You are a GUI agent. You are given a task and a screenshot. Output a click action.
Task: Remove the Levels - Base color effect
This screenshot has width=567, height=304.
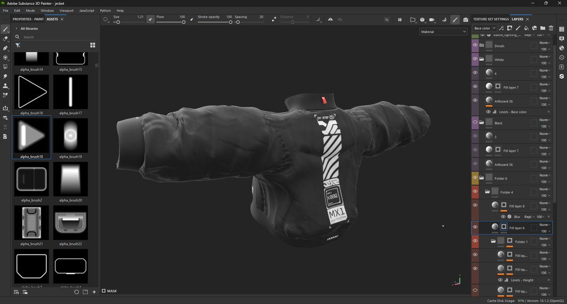549,112
